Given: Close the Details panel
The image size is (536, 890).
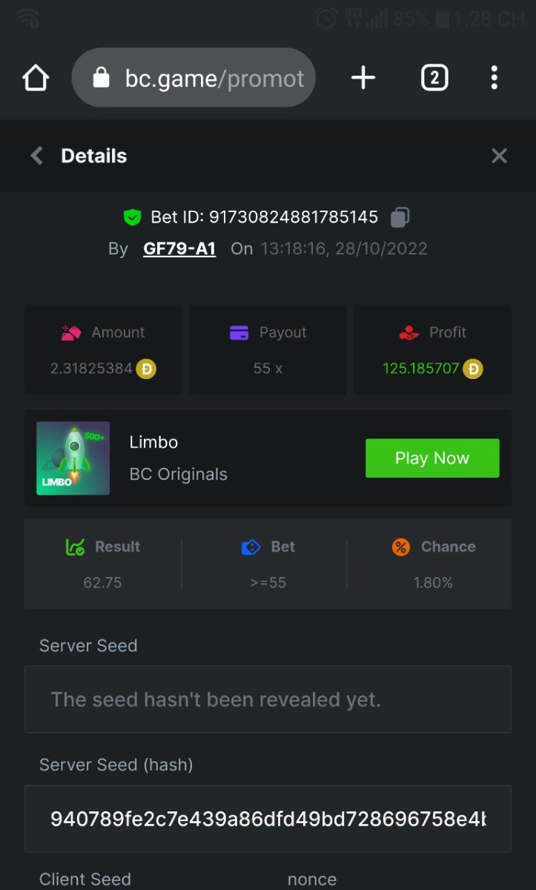Looking at the screenshot, I should coord(499,156).
